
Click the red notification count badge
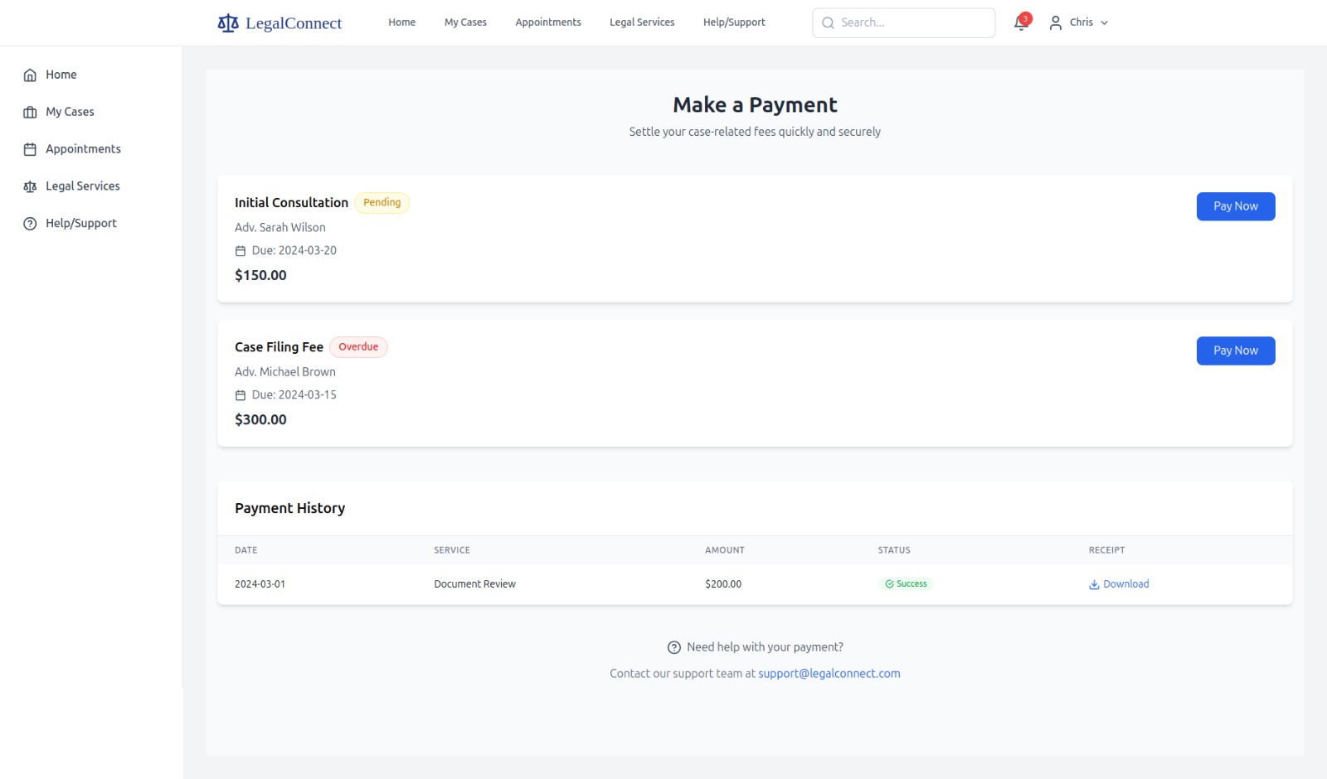click(x=1026, y=18)
